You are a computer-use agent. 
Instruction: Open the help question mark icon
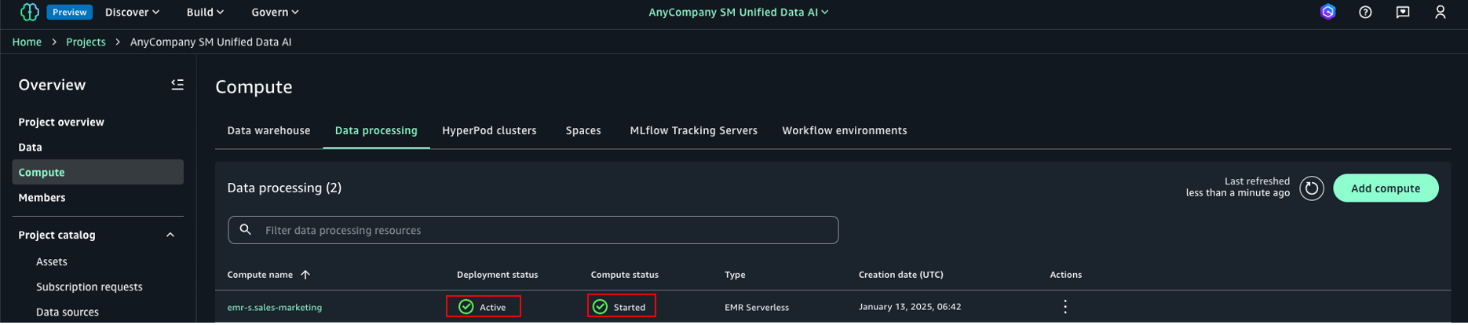1365,12
